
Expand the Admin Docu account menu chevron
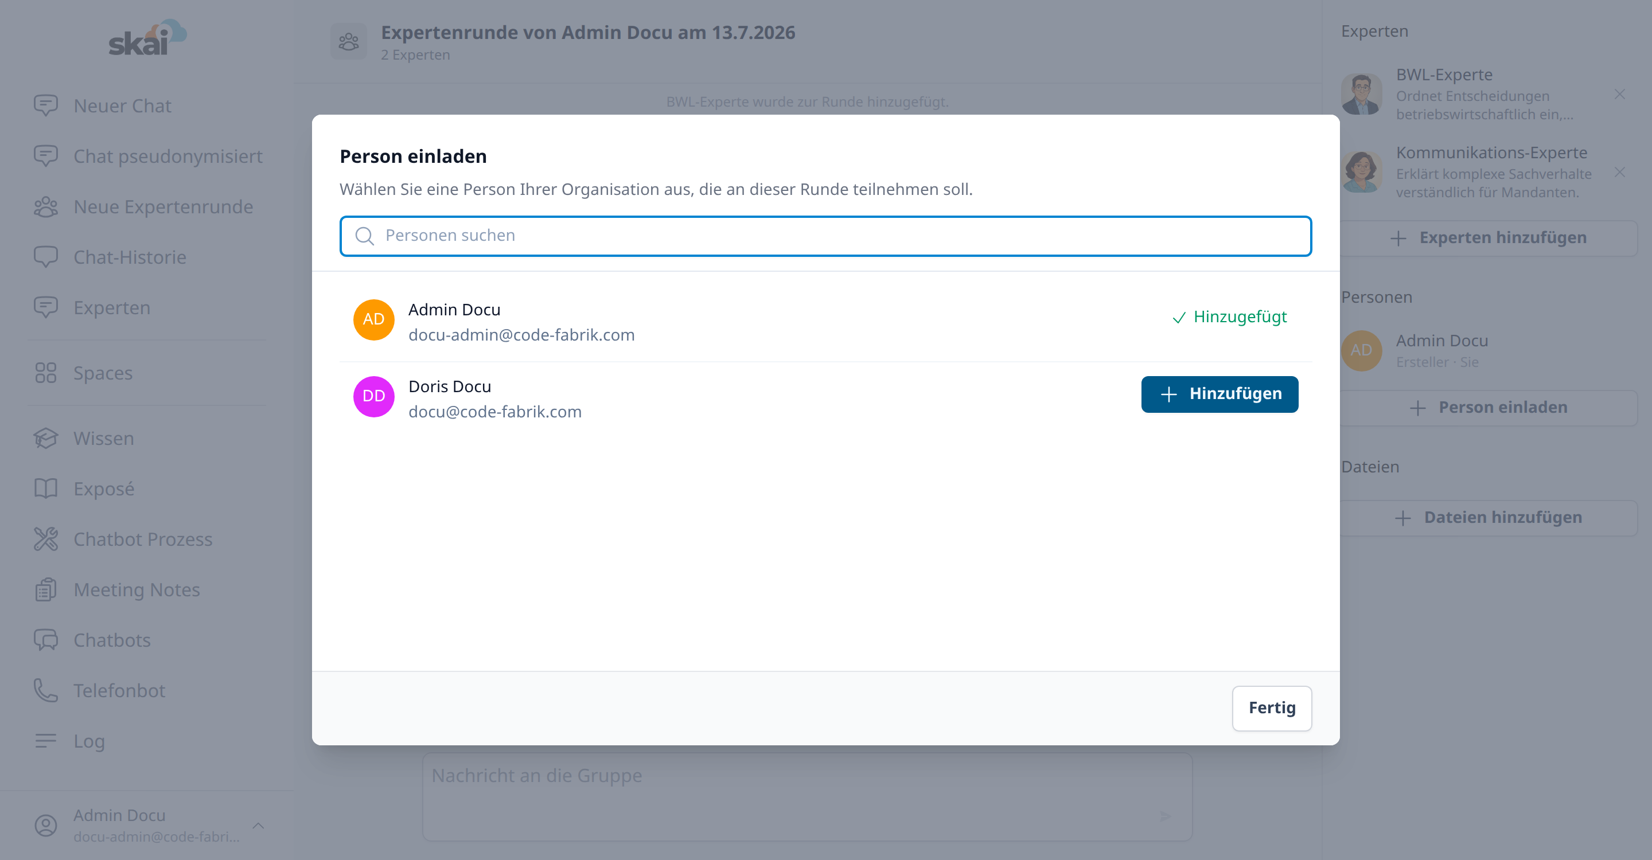pyautogui.click(x=259, y=826)
